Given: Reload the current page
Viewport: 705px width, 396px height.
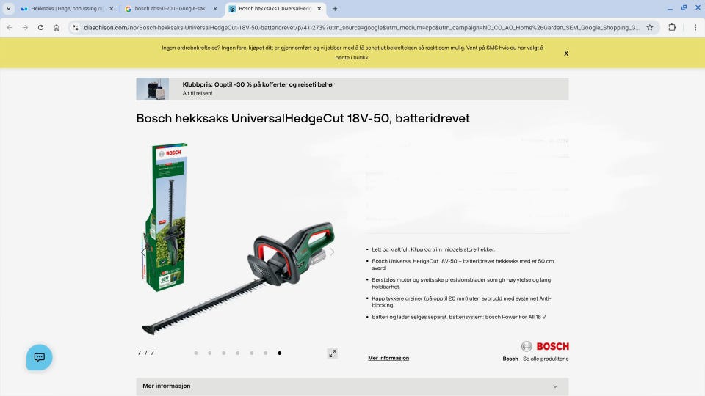Looking at the screenshot, I should 40,27.
